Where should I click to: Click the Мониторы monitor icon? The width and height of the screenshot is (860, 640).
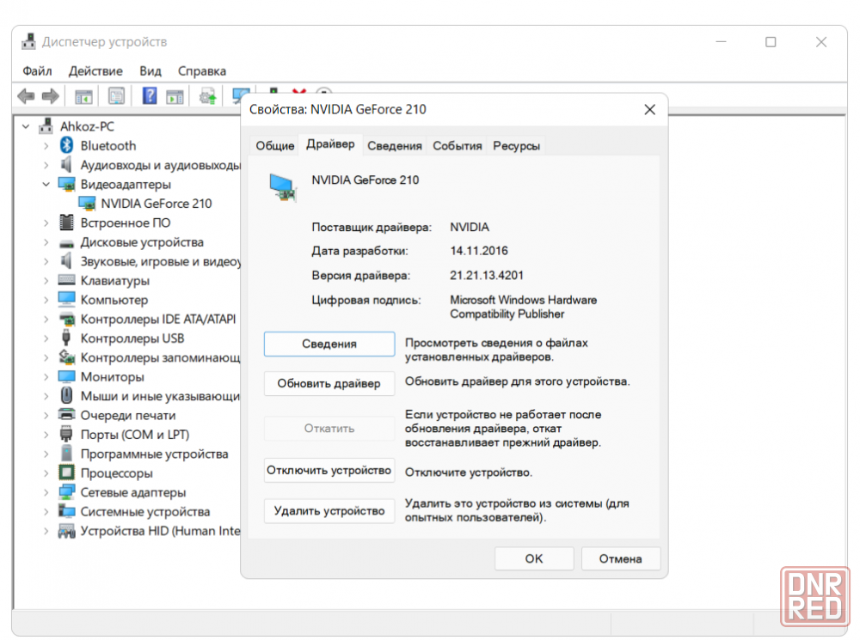[66, 376]
